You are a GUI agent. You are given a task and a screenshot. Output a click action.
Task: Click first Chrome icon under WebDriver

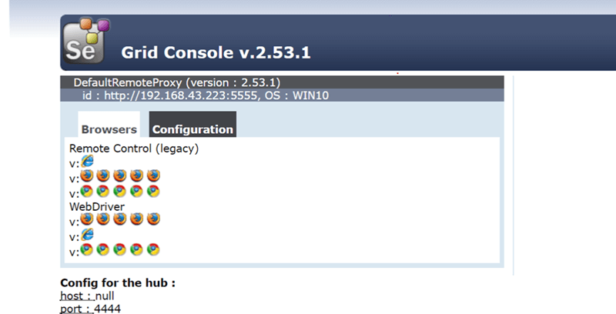(x=87, y=249)
